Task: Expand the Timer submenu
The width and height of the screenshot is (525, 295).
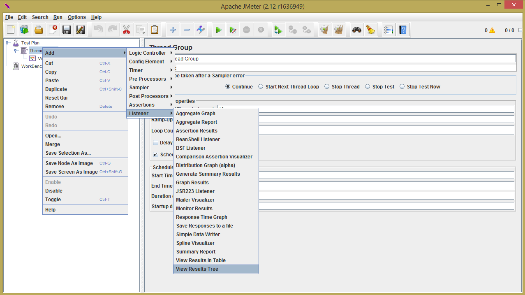Action: pos(150,70)
